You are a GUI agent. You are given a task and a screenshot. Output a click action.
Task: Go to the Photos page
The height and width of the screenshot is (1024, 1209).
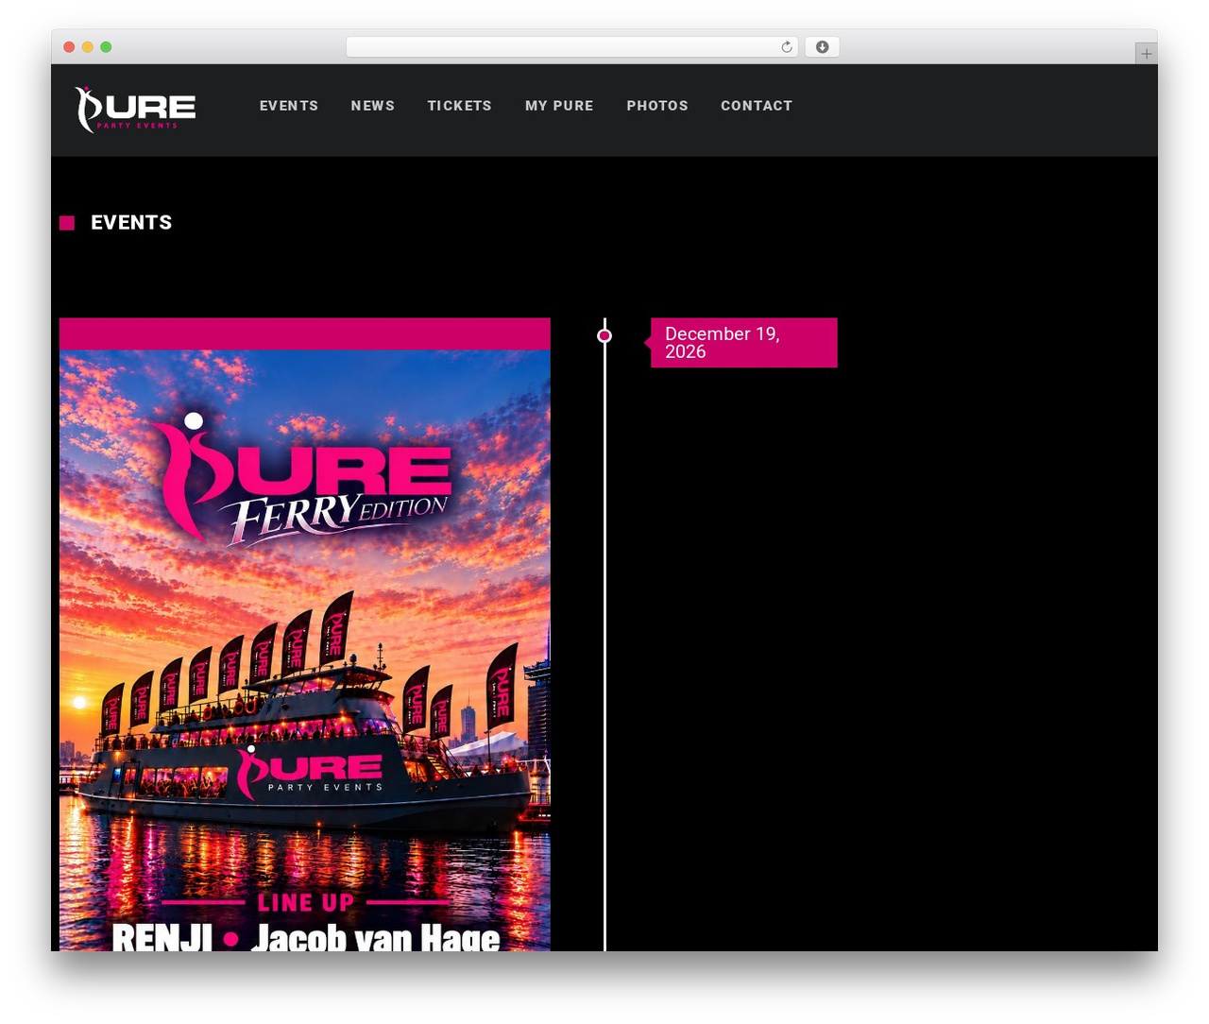657,106
